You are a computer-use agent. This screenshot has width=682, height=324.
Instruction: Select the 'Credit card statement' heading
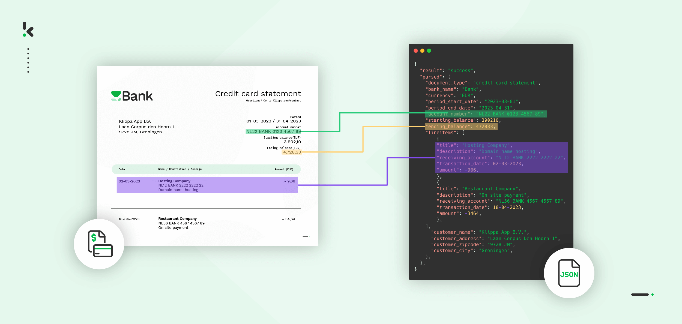pyautogui.click(x=258, y=94)
